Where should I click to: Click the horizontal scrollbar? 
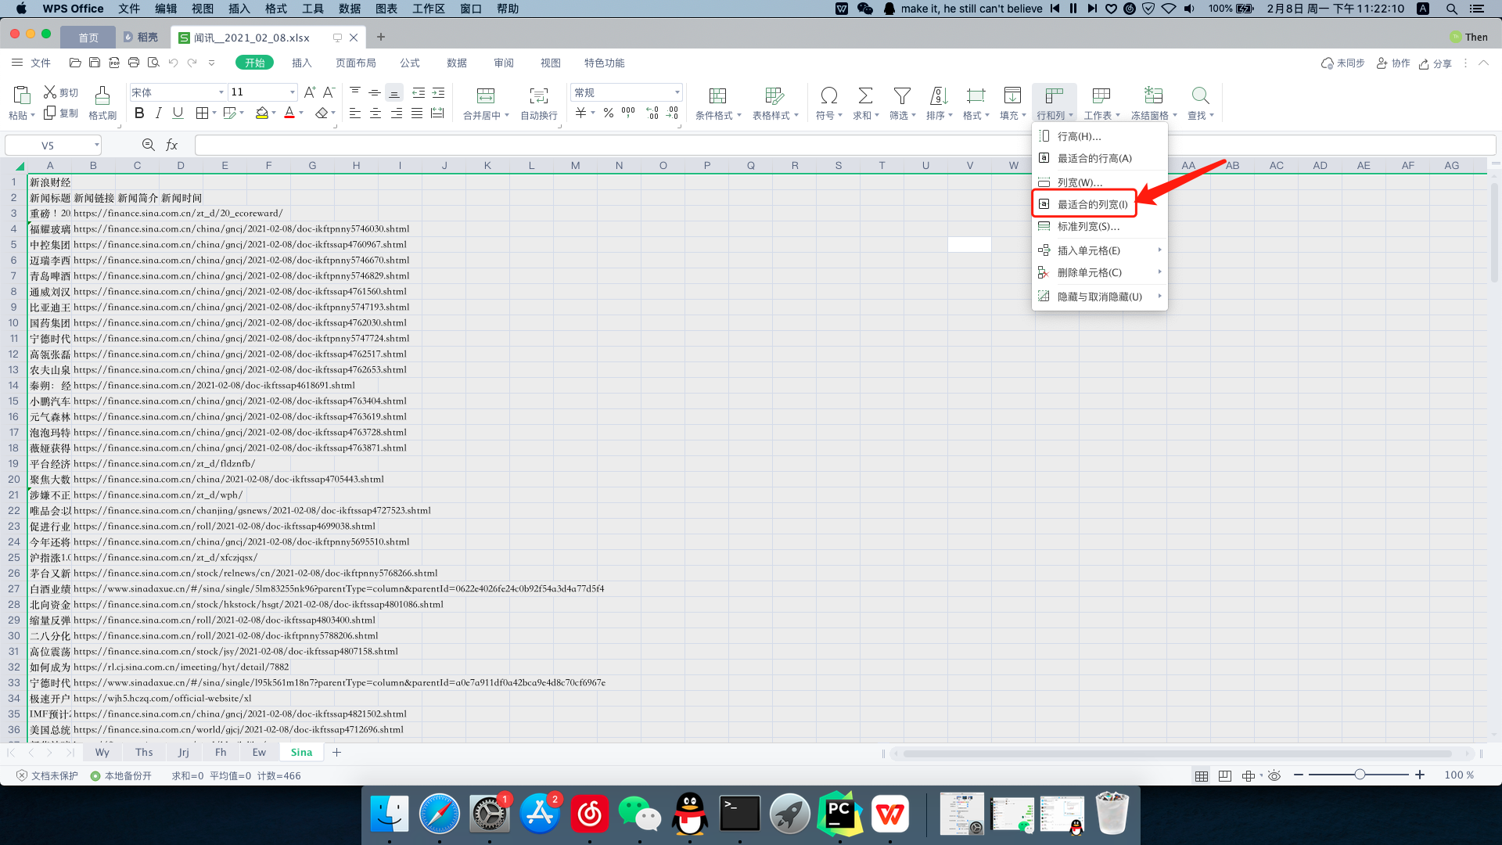[1177, 753]
